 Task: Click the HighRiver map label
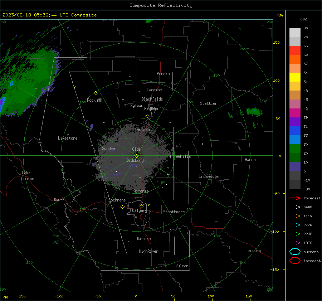pos(148,251)
